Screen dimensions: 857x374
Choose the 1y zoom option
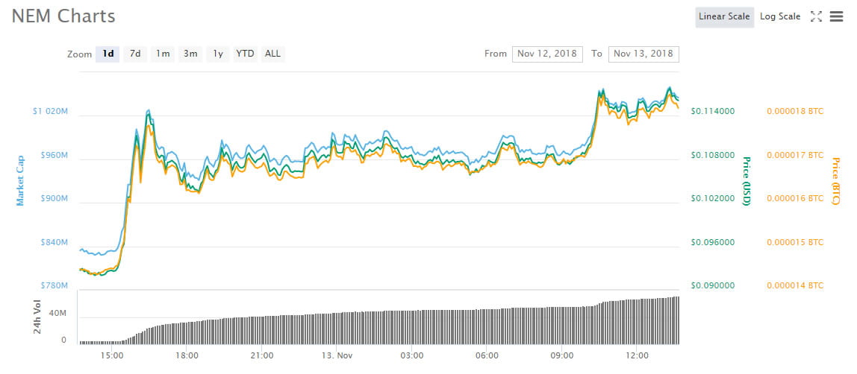pyautogui.click(x=218, y=54)
